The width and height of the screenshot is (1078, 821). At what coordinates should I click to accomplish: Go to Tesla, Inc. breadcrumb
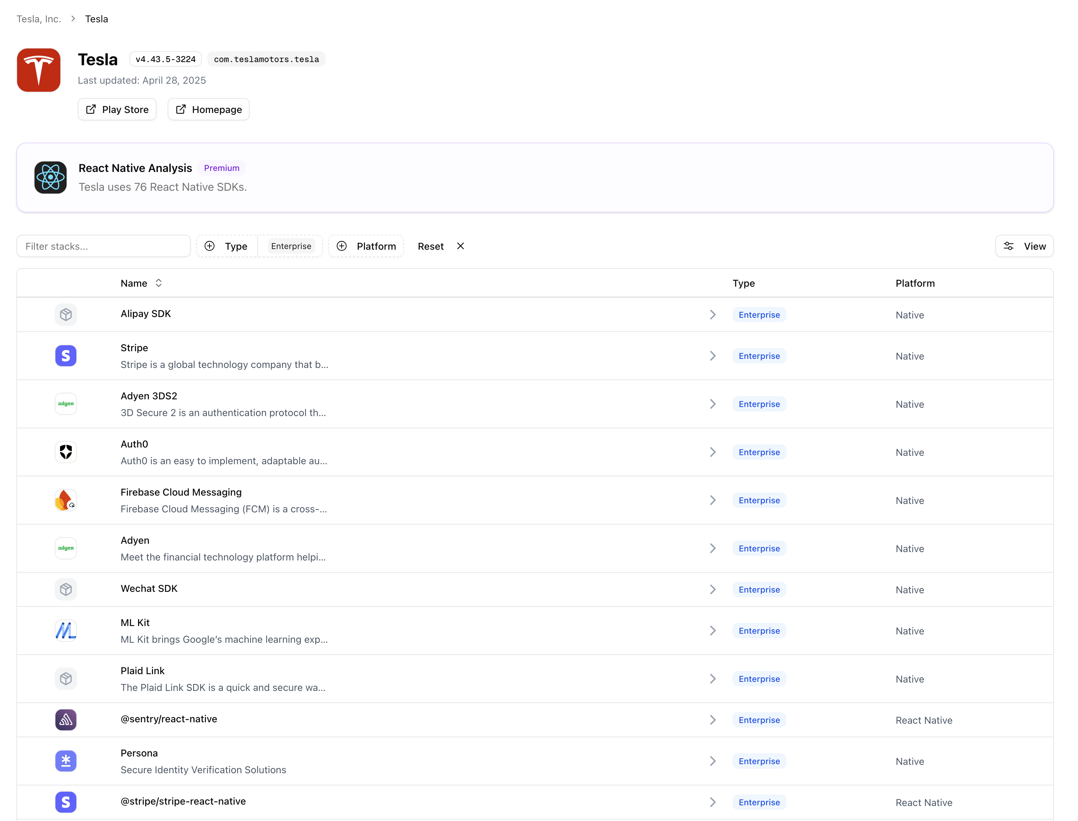pyautogui.click(x=39, y=18)
